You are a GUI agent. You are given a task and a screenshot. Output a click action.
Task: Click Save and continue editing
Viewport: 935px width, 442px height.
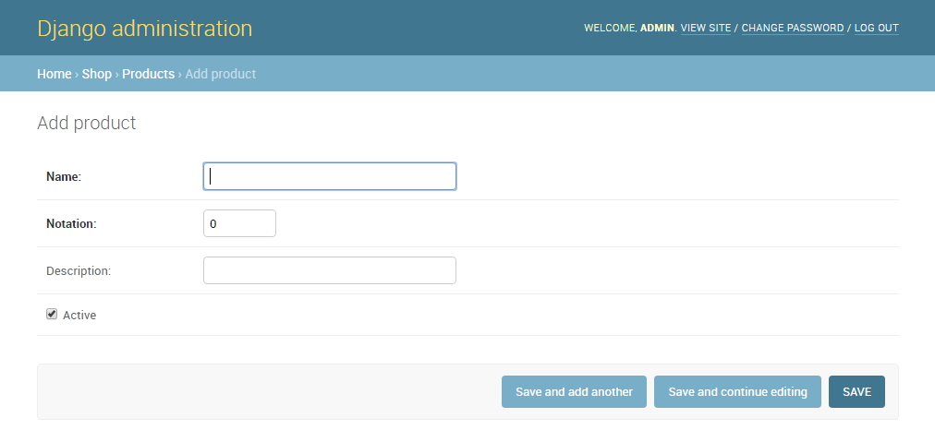pos(737,392)
